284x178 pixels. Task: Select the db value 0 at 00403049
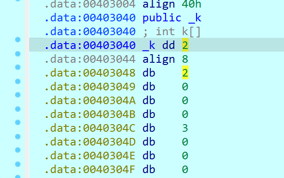[185, 87]
